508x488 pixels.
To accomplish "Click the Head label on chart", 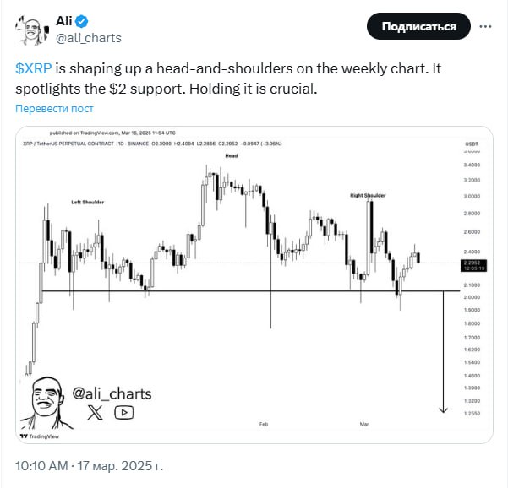I will [x=232, y=155].
